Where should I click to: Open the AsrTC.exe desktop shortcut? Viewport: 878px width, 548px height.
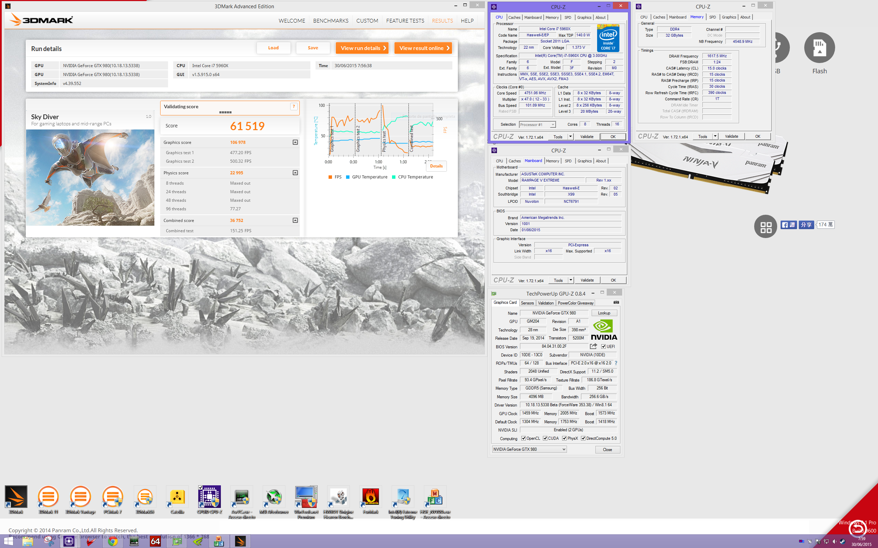click(242, 502)
